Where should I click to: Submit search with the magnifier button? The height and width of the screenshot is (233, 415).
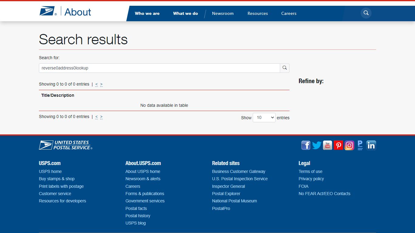coord(285,68)
